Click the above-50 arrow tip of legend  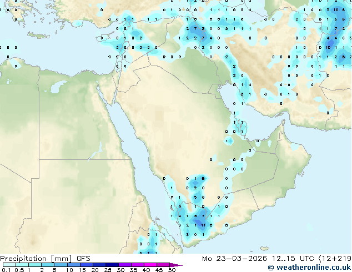(176, 265)
